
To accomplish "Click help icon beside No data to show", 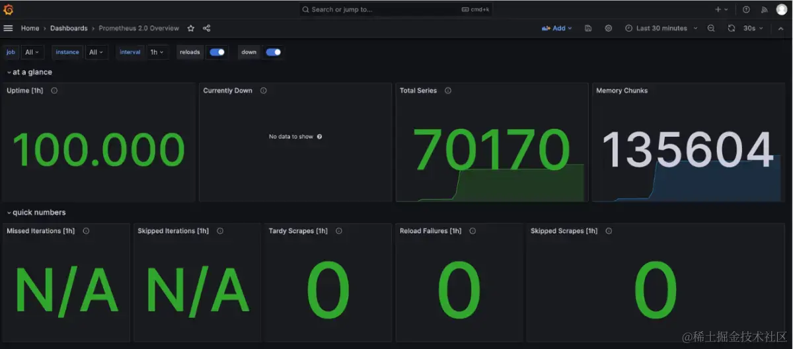I will (320, 137).
